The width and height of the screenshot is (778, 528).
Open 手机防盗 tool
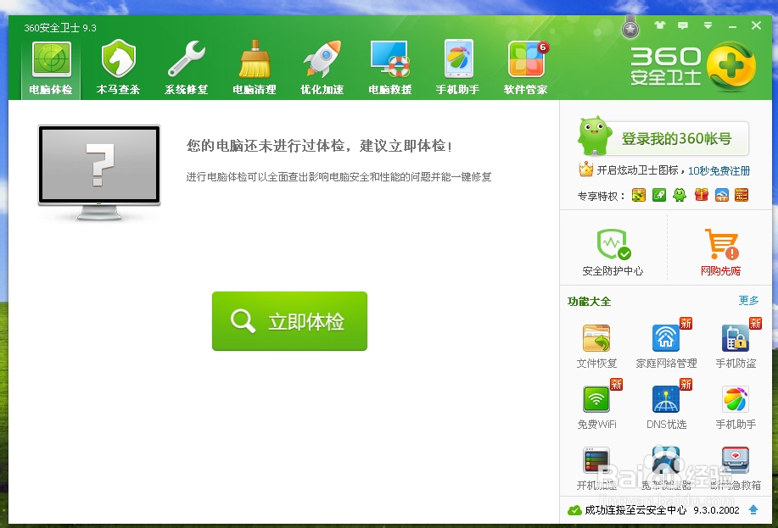pyautogui.click(x=736, y=346)
